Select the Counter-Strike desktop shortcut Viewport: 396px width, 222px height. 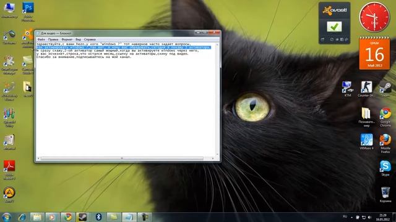click(366, 89)
